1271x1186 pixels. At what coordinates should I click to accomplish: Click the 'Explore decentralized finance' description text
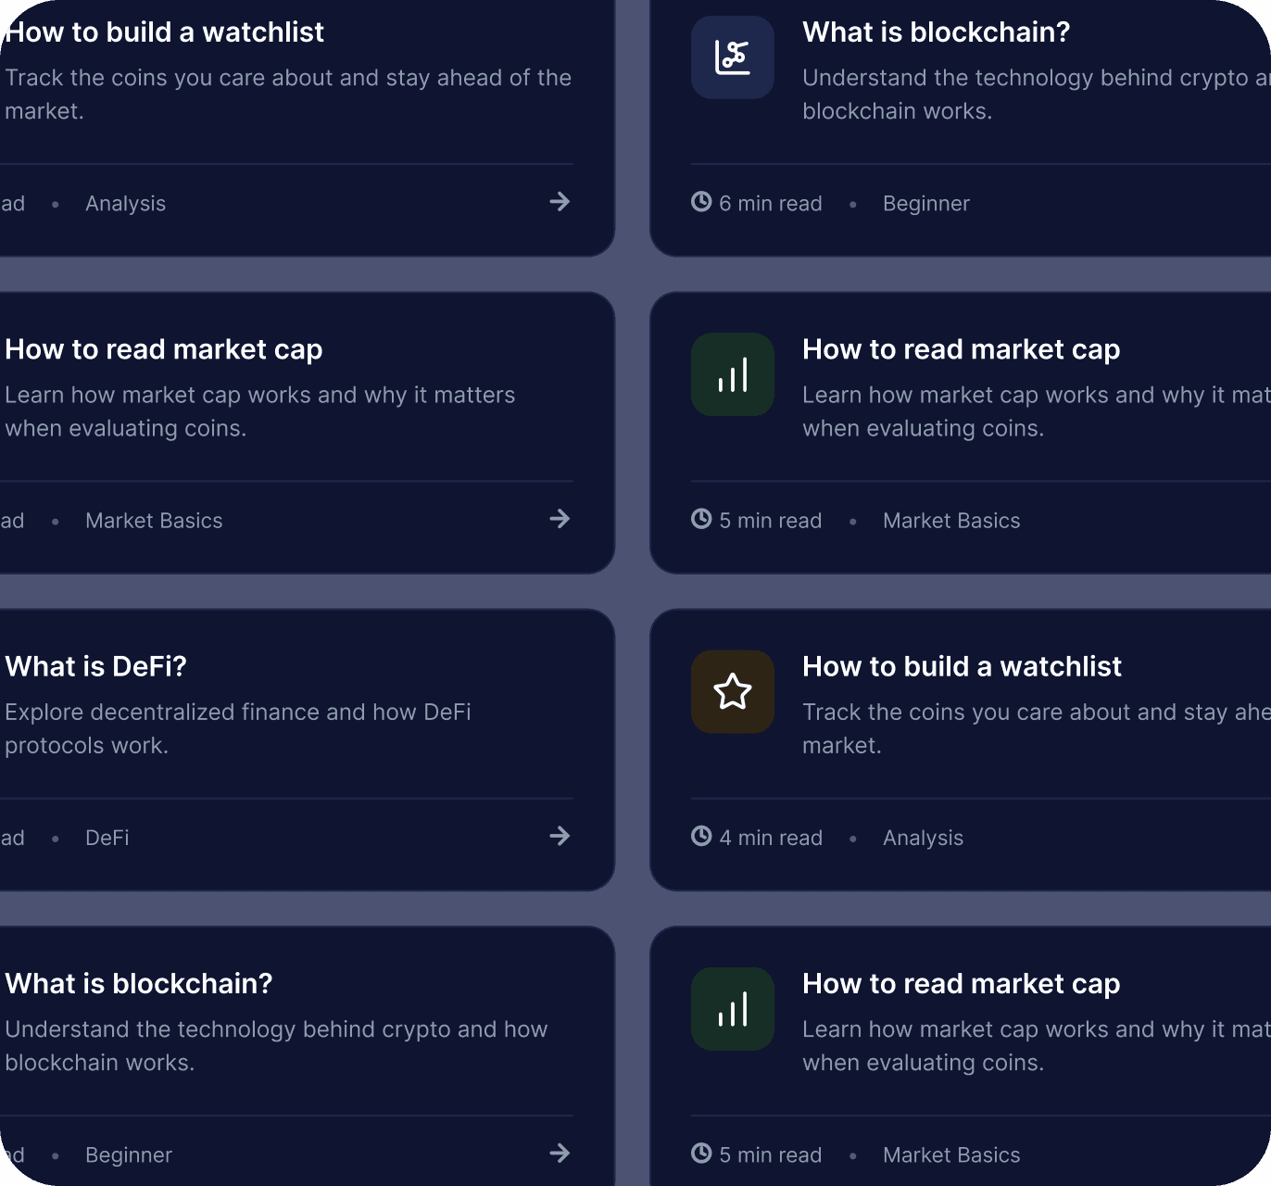(238, 728)
